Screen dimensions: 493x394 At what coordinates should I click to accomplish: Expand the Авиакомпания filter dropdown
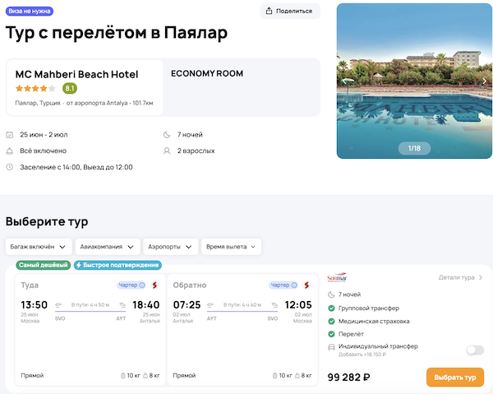[x=106, y=247]
